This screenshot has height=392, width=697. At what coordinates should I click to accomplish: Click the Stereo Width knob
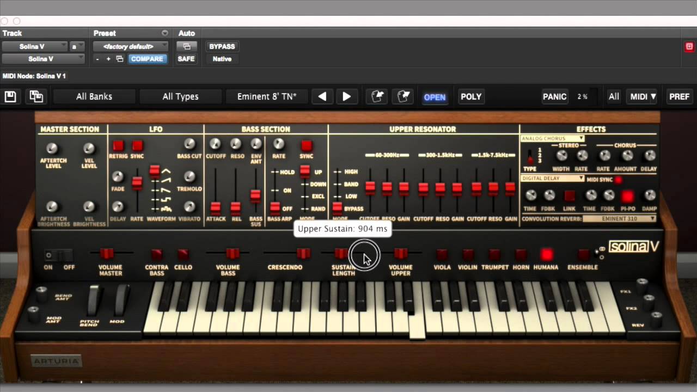[x=561, y=156]
